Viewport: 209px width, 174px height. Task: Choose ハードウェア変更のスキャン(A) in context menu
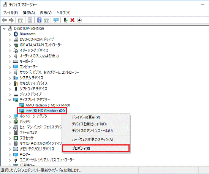pyautogui.click(x=96, y=139)
